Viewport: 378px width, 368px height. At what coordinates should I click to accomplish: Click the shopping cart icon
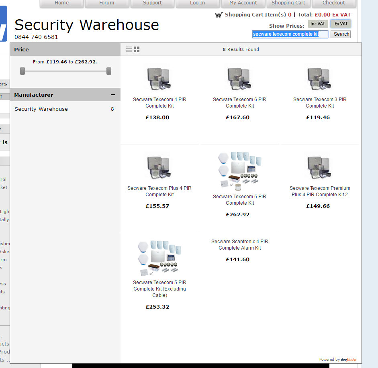(219, 15)
